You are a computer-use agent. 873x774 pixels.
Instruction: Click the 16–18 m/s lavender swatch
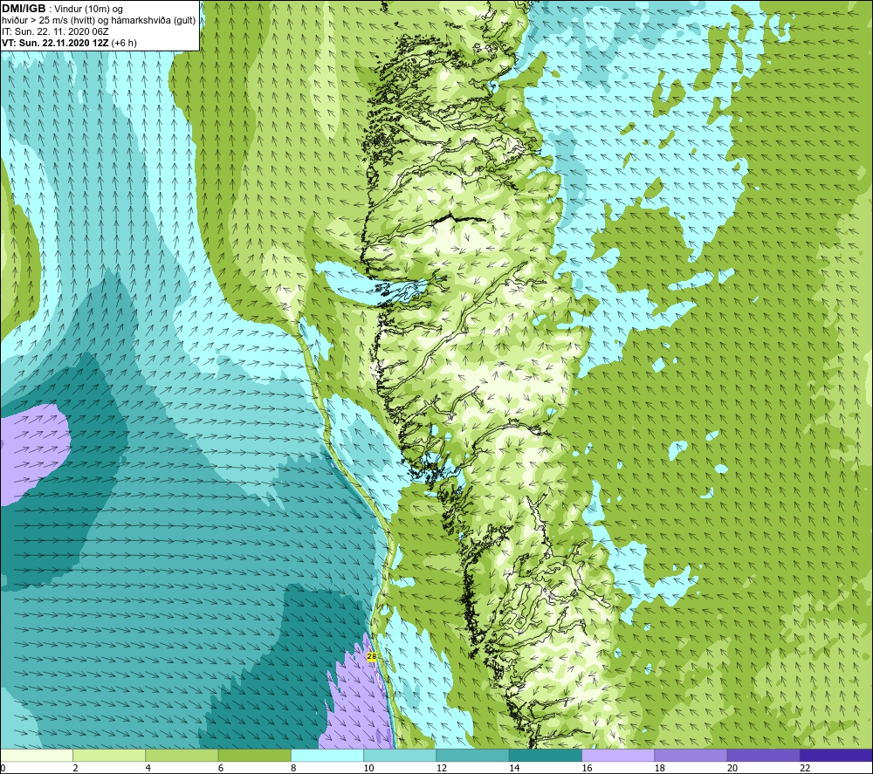coord(618,755)
